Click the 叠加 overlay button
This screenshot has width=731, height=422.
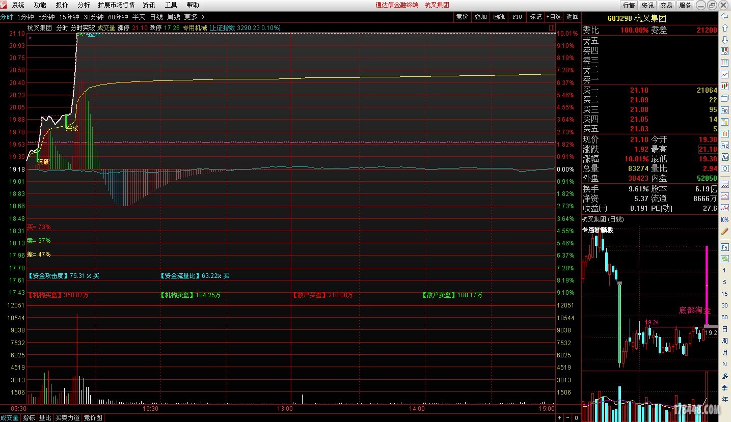pos(480,17)
